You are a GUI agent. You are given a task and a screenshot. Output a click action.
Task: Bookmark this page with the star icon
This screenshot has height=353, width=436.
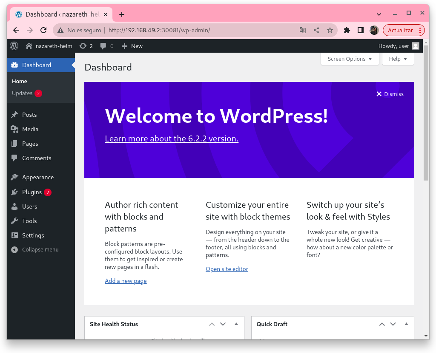[x=330, y=30]
